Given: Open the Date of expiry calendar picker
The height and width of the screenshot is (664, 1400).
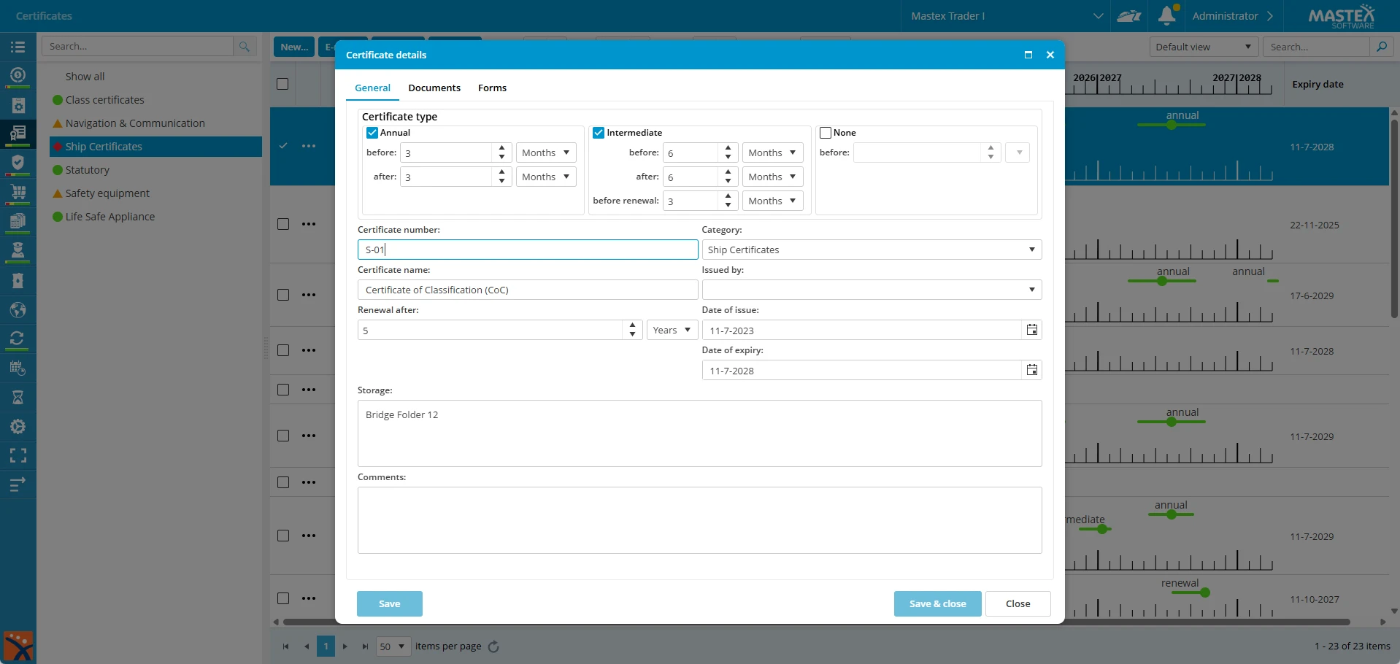Looking at the screenshot, I should click(x=1031, y=370).
